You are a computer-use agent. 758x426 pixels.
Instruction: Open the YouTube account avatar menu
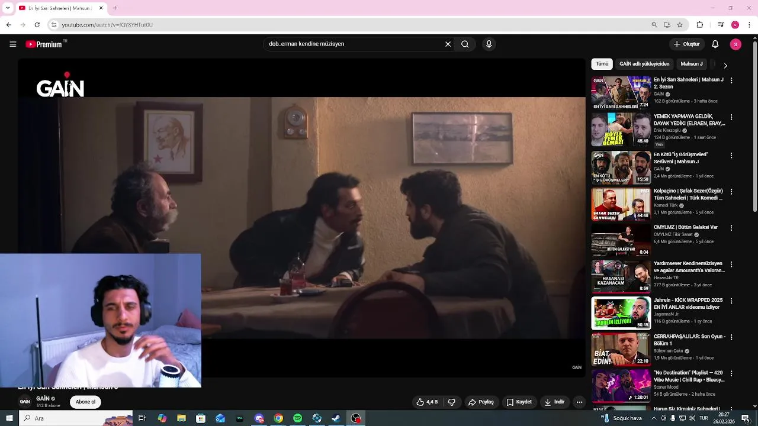(x=735, y=44)
